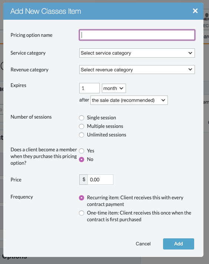Select the One-time item frequency option
The image size is (209, 264).
click(x=82, y=213)
